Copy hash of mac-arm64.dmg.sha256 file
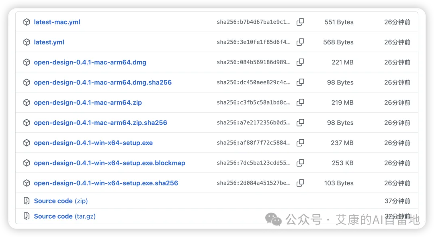This screenshot has height=237, width=434. pyautogui.click(x=300, y=82)
